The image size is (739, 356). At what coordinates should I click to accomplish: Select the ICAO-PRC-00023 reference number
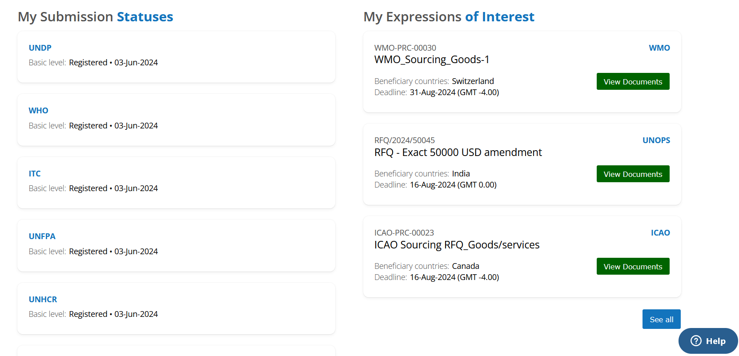(404, 232)
